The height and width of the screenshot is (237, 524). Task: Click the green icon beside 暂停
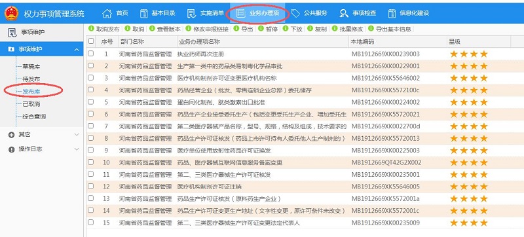[261, 29]
